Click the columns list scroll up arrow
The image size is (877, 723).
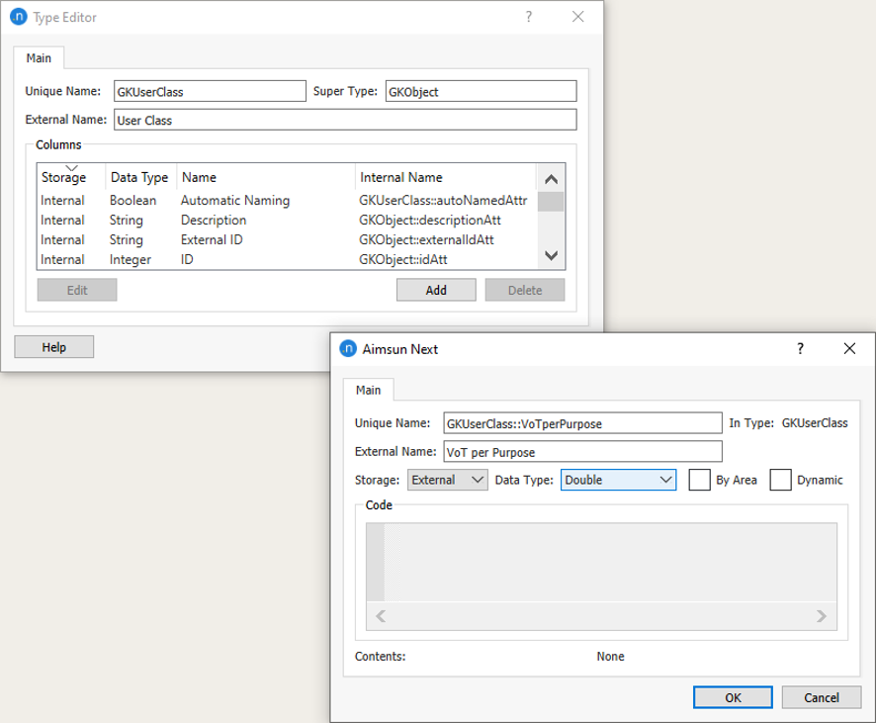click(x=551, y=179)
